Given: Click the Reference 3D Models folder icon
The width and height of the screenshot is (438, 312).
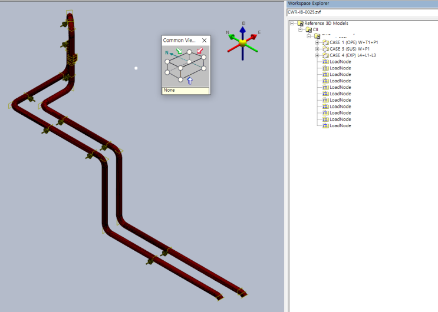Looking at the screenshot, I should (300, 24).
